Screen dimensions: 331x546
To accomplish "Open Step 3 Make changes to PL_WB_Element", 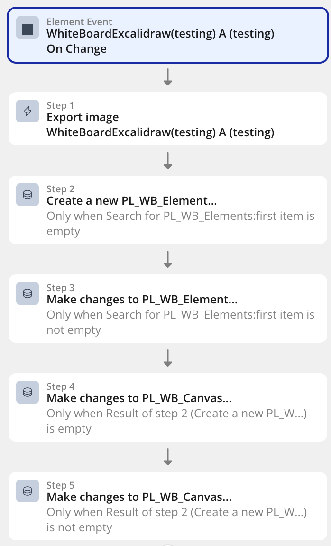I will [x=168, y=309].
